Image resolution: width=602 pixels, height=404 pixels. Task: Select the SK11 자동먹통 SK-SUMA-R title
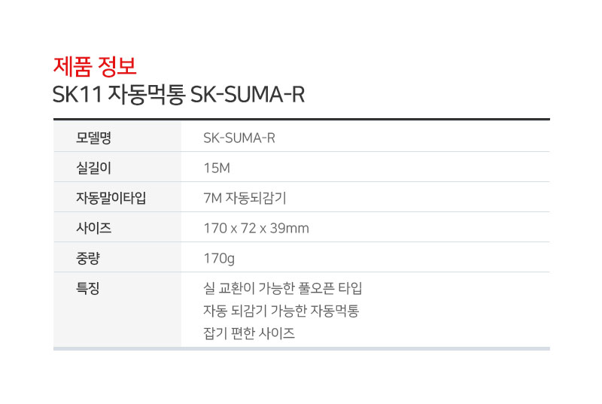[x=178, y=94]
